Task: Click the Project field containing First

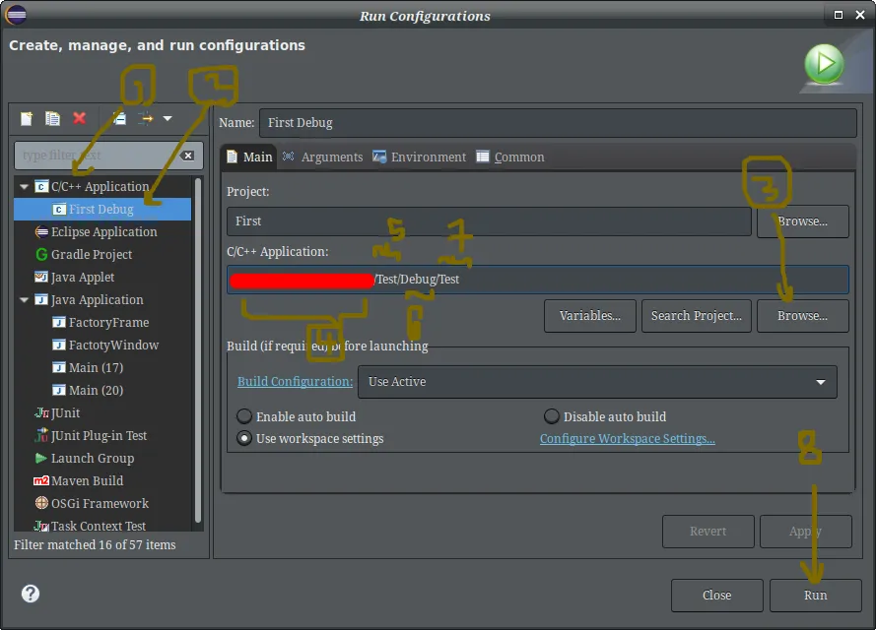Action: point(489,221)
